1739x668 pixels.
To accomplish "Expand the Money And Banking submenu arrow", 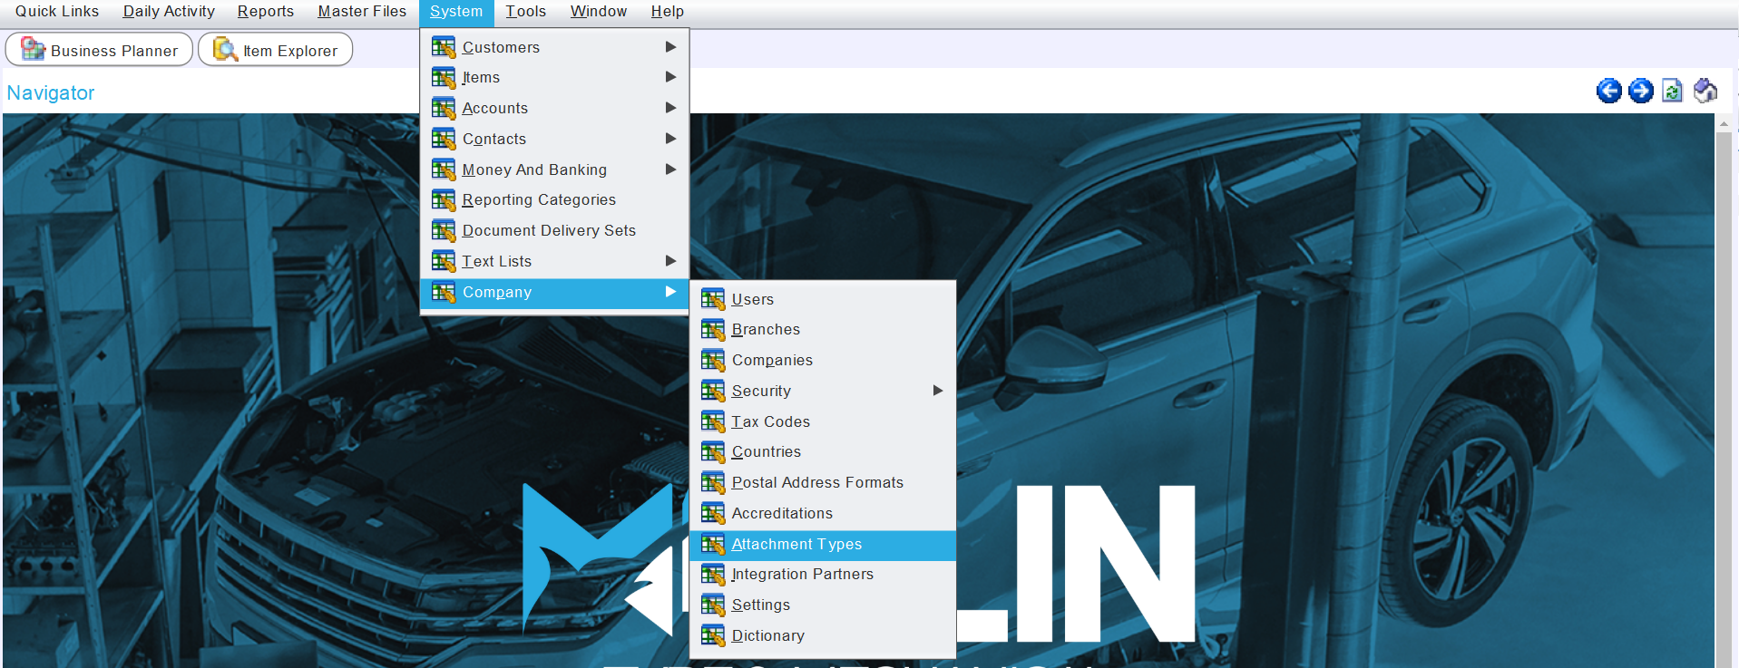I will point(670,169).
